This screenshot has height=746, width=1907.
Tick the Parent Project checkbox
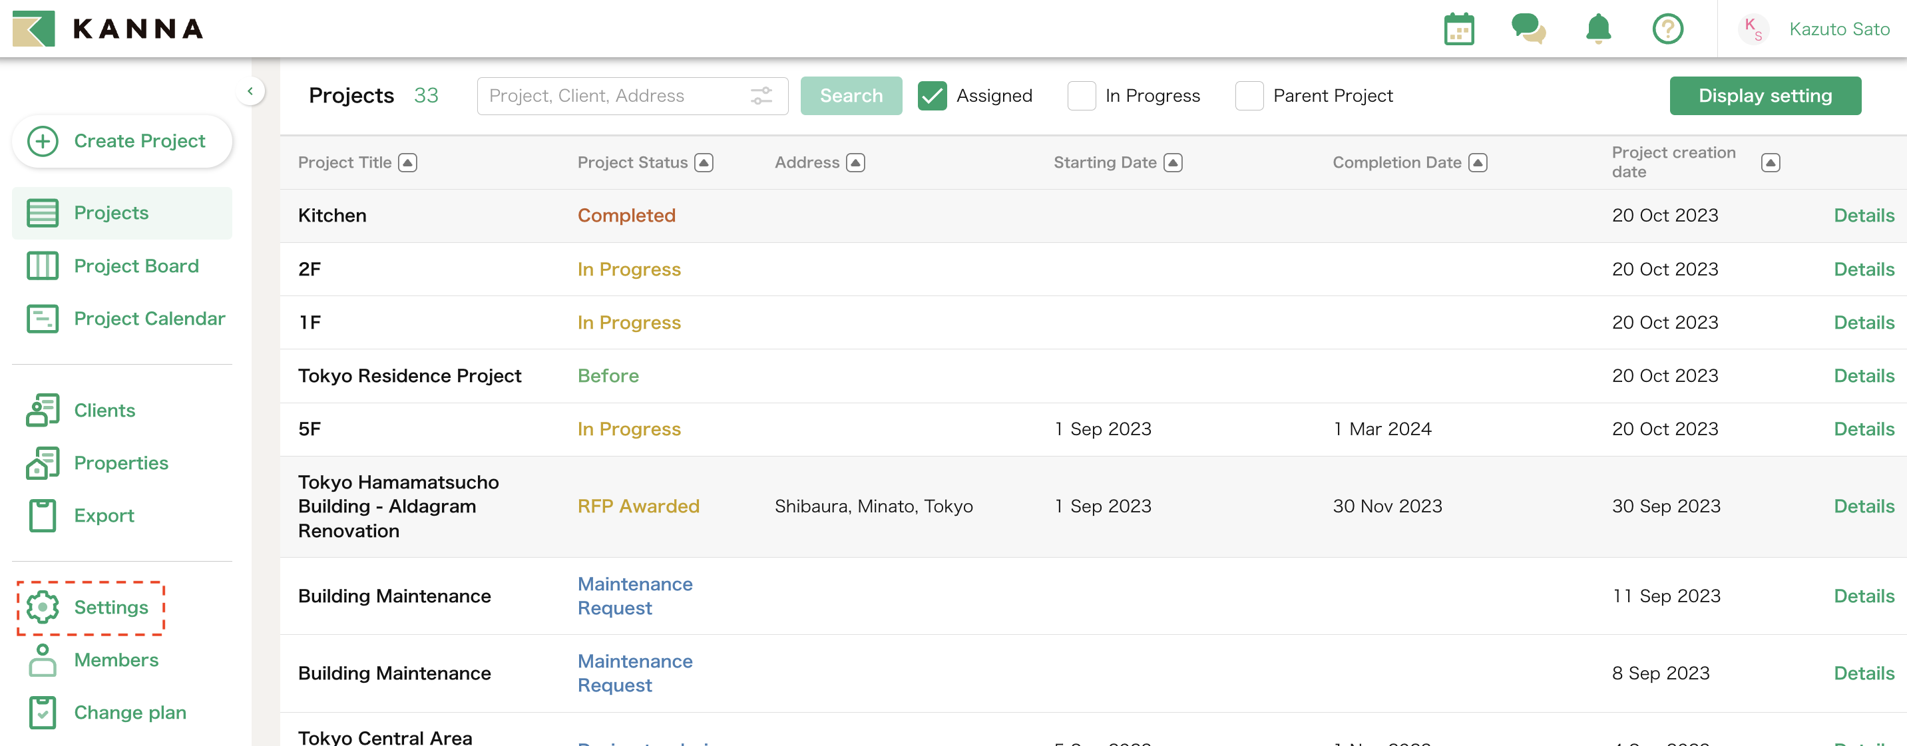tap(1249, 95)
